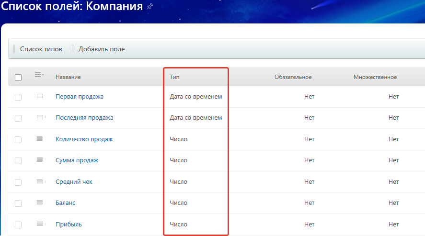This screenshot has width=425, height=236.
Task: Open row menu icon for Баланс
Action: coord(40,202)
